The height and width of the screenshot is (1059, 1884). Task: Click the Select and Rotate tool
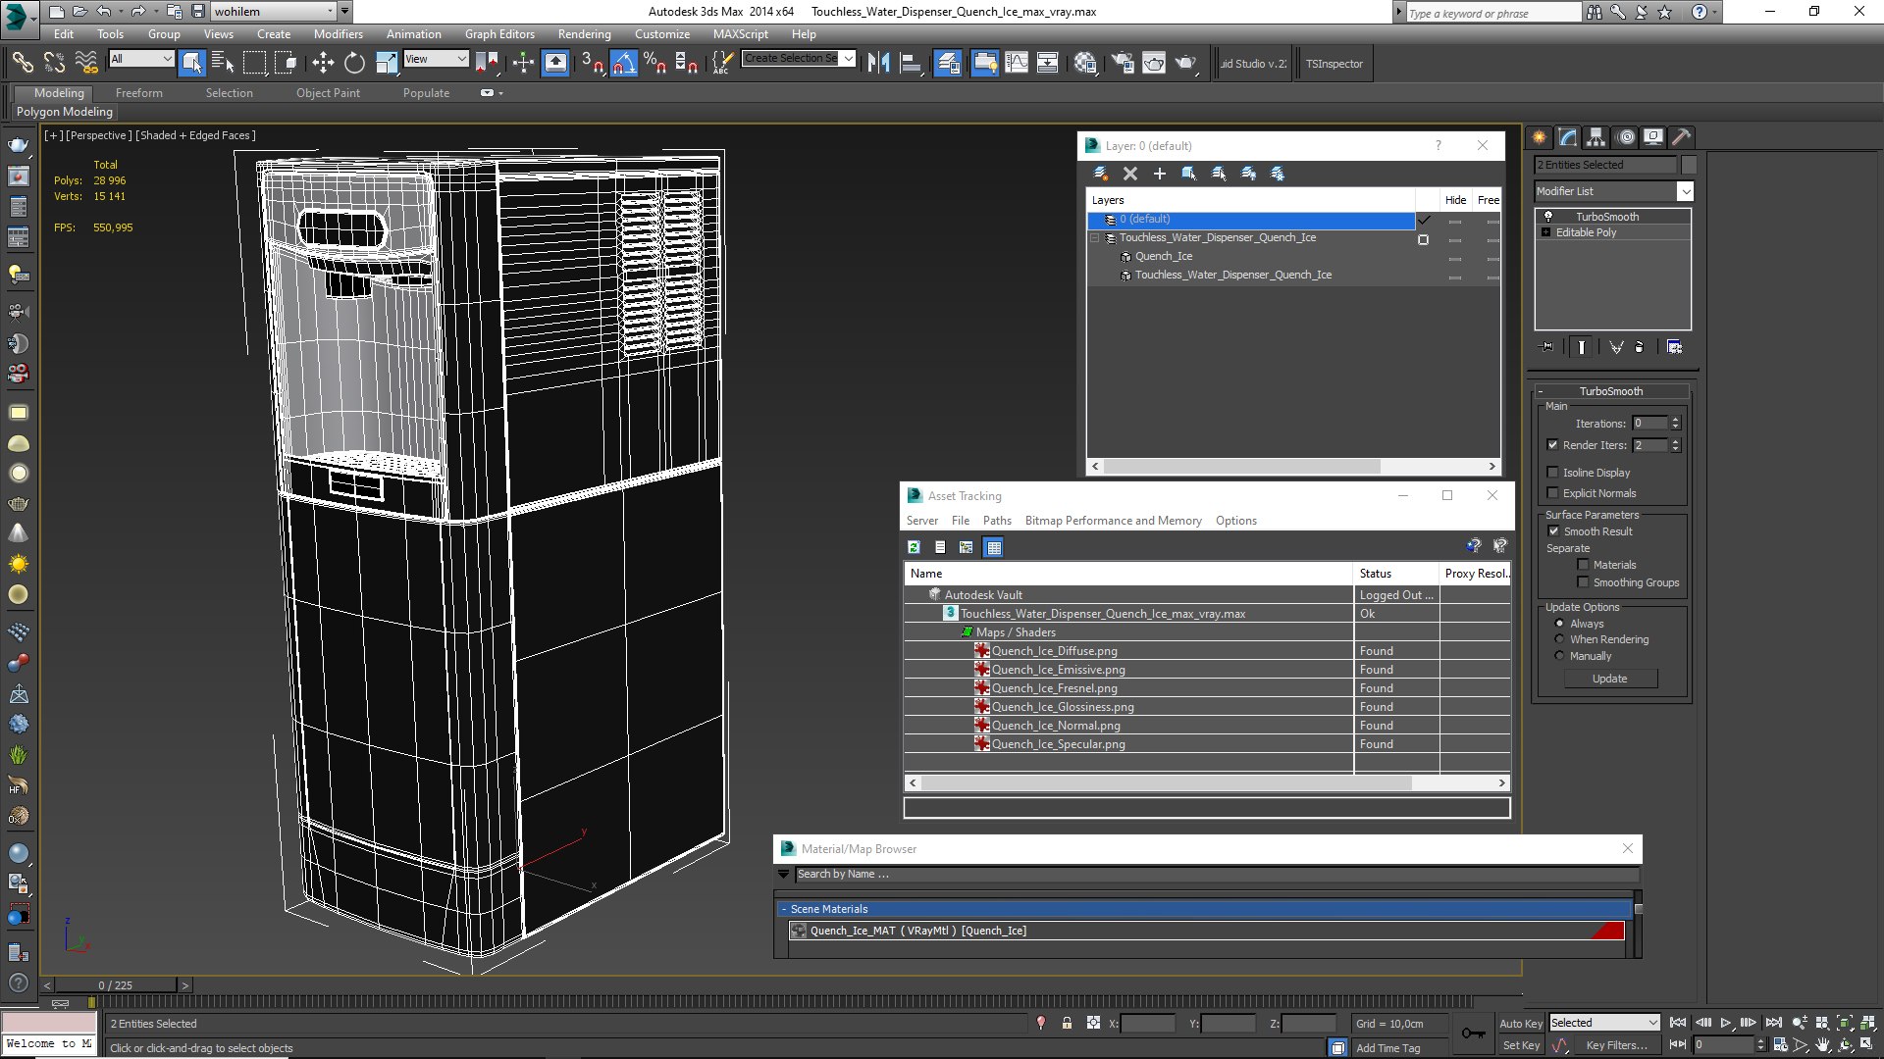click(x=354, y=64)
